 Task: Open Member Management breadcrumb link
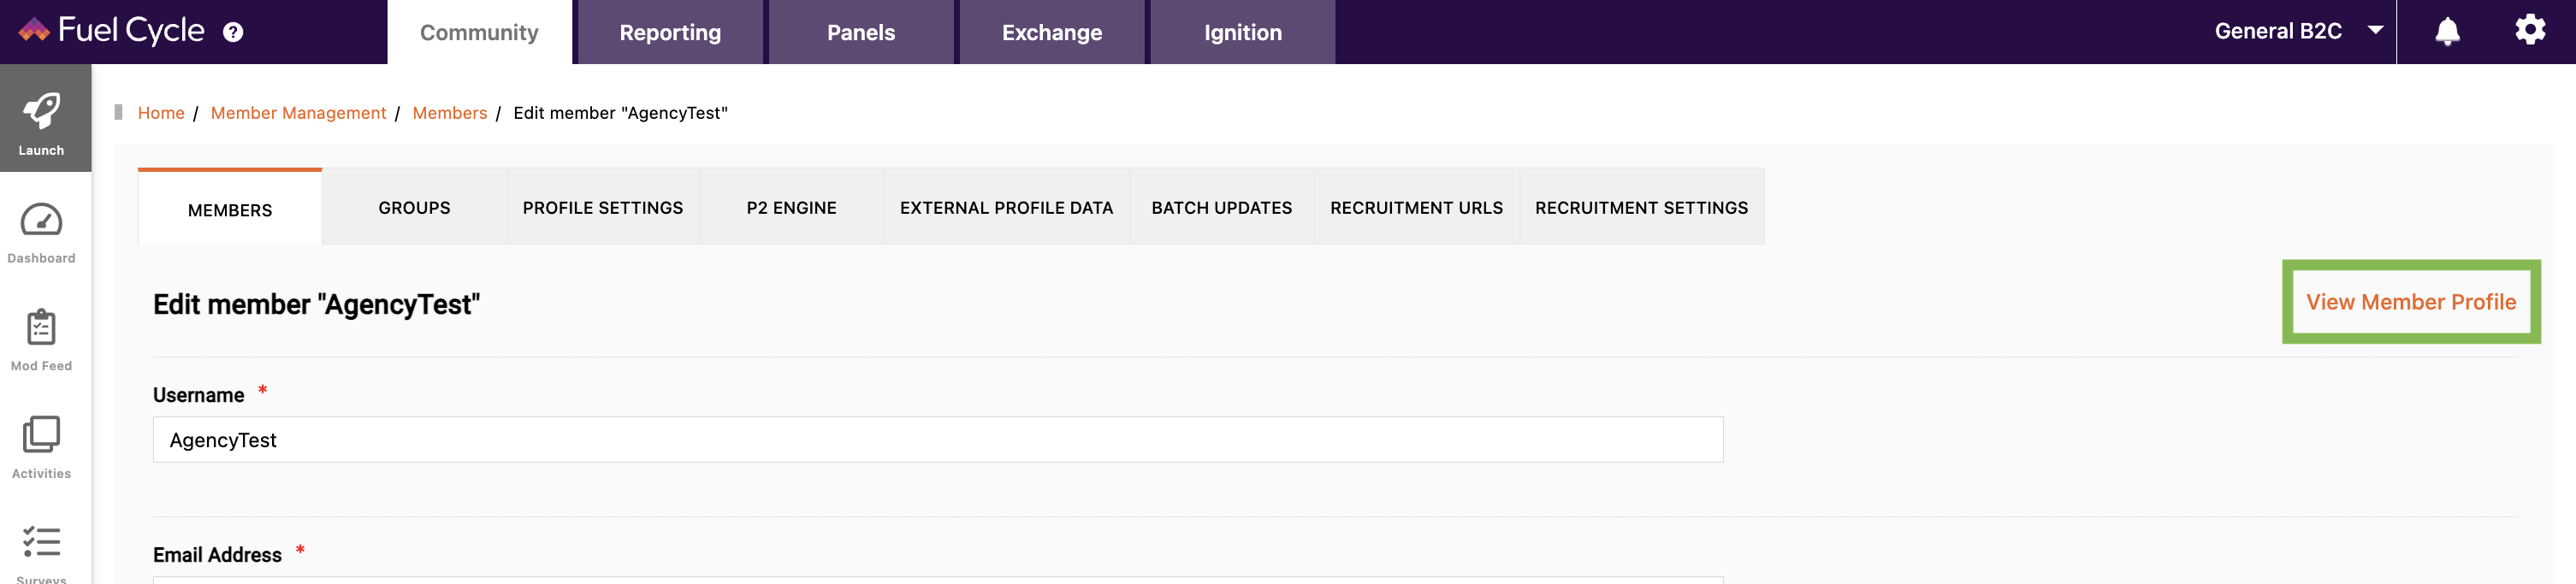click(298, 113)
